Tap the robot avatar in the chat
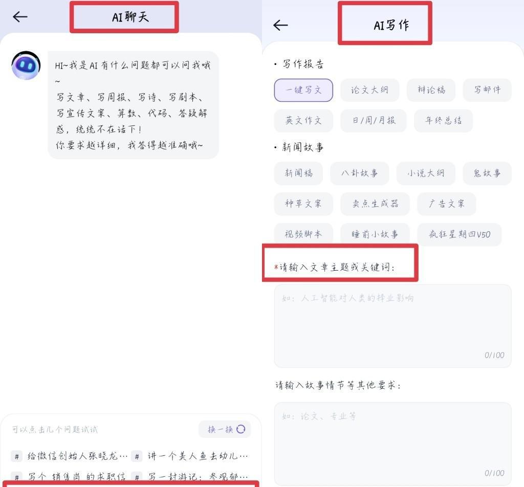Screen dimensions: 524x487 click(26, 65)
